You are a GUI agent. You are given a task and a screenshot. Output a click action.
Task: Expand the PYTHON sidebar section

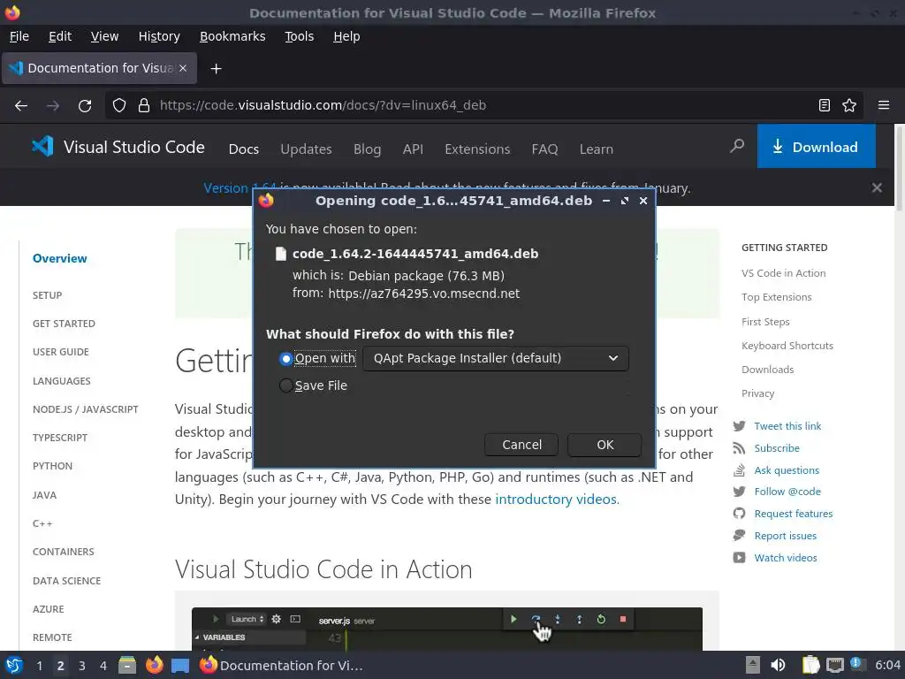click(52, 466)
